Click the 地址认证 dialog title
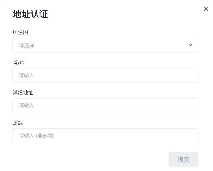The image size is (213, 171). [x=30, y=14]
